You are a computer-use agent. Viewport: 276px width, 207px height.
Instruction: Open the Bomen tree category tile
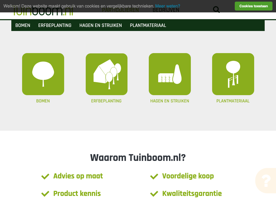coord(43,74)
